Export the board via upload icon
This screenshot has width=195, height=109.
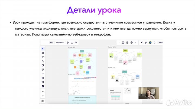pos(72,43)
